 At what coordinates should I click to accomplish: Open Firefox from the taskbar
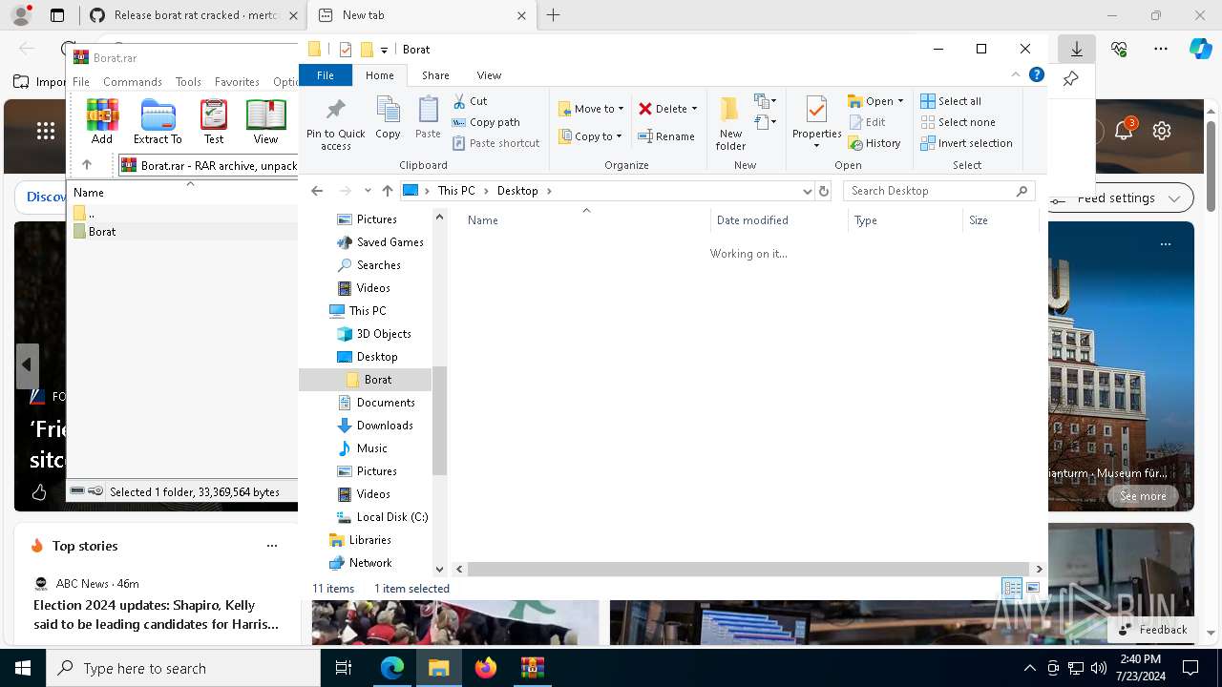486,668
